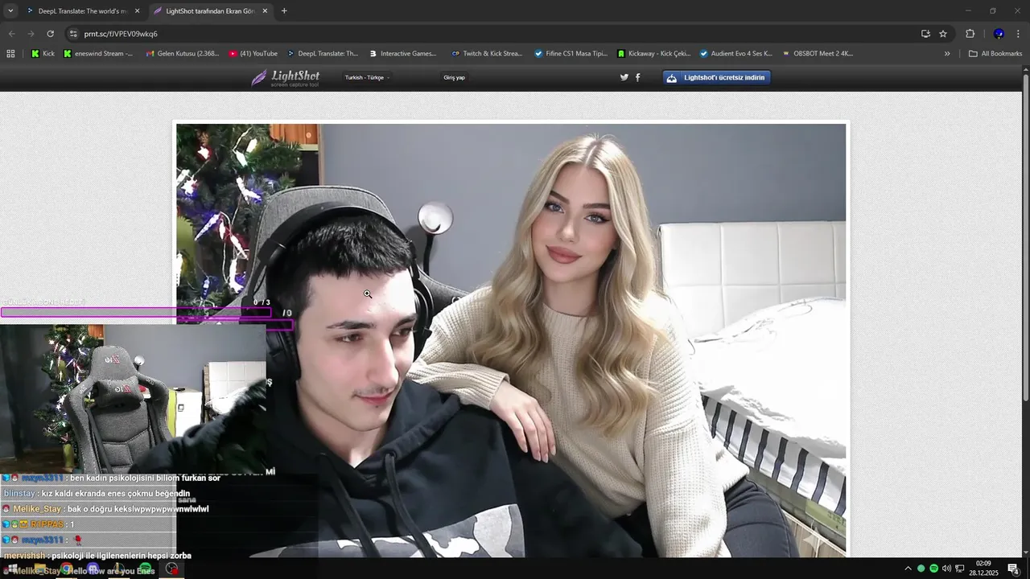Open Kickaway bookmark

point(653,54)
